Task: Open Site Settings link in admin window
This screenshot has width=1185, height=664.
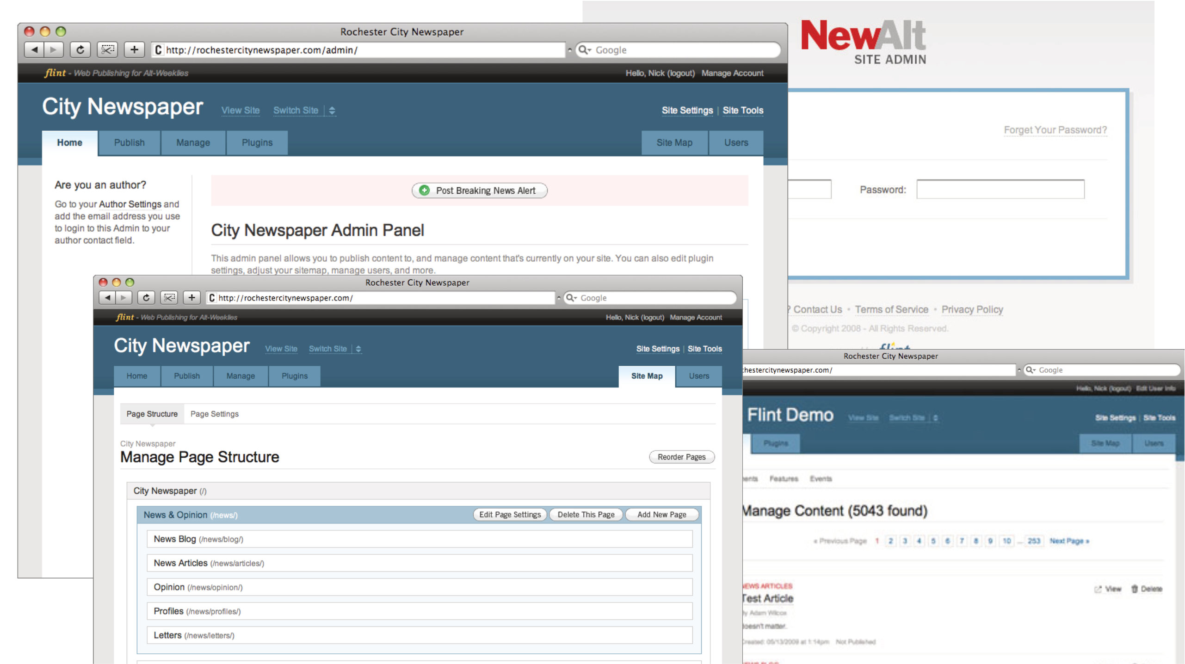Action: click(x=687, y=111)
